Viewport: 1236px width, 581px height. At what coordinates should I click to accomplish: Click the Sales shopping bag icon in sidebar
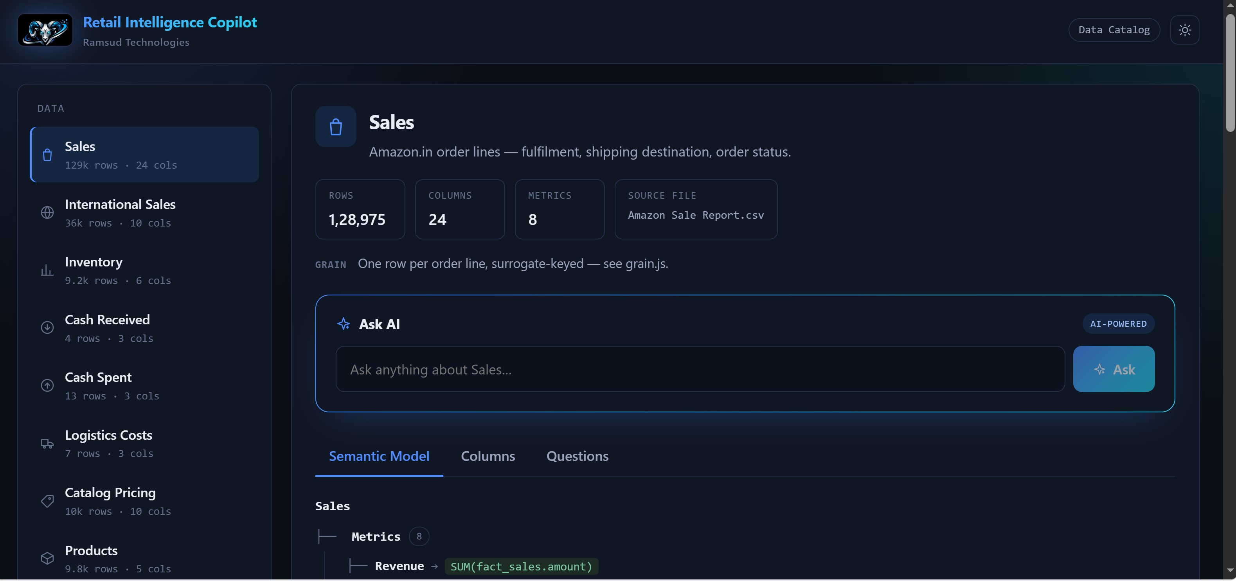[47, 155]
